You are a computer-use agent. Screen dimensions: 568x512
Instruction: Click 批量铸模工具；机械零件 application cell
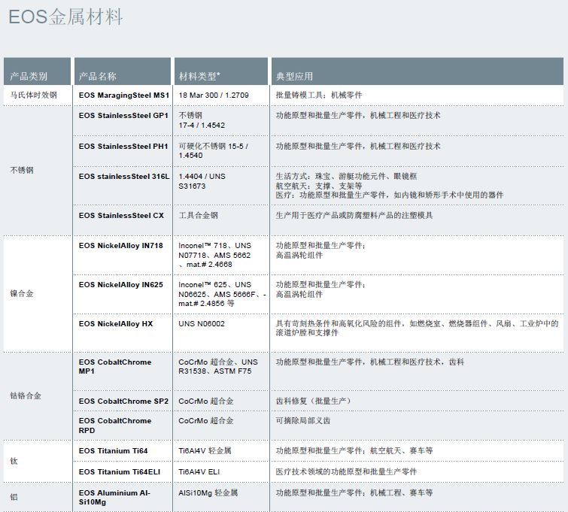[319, 95]
